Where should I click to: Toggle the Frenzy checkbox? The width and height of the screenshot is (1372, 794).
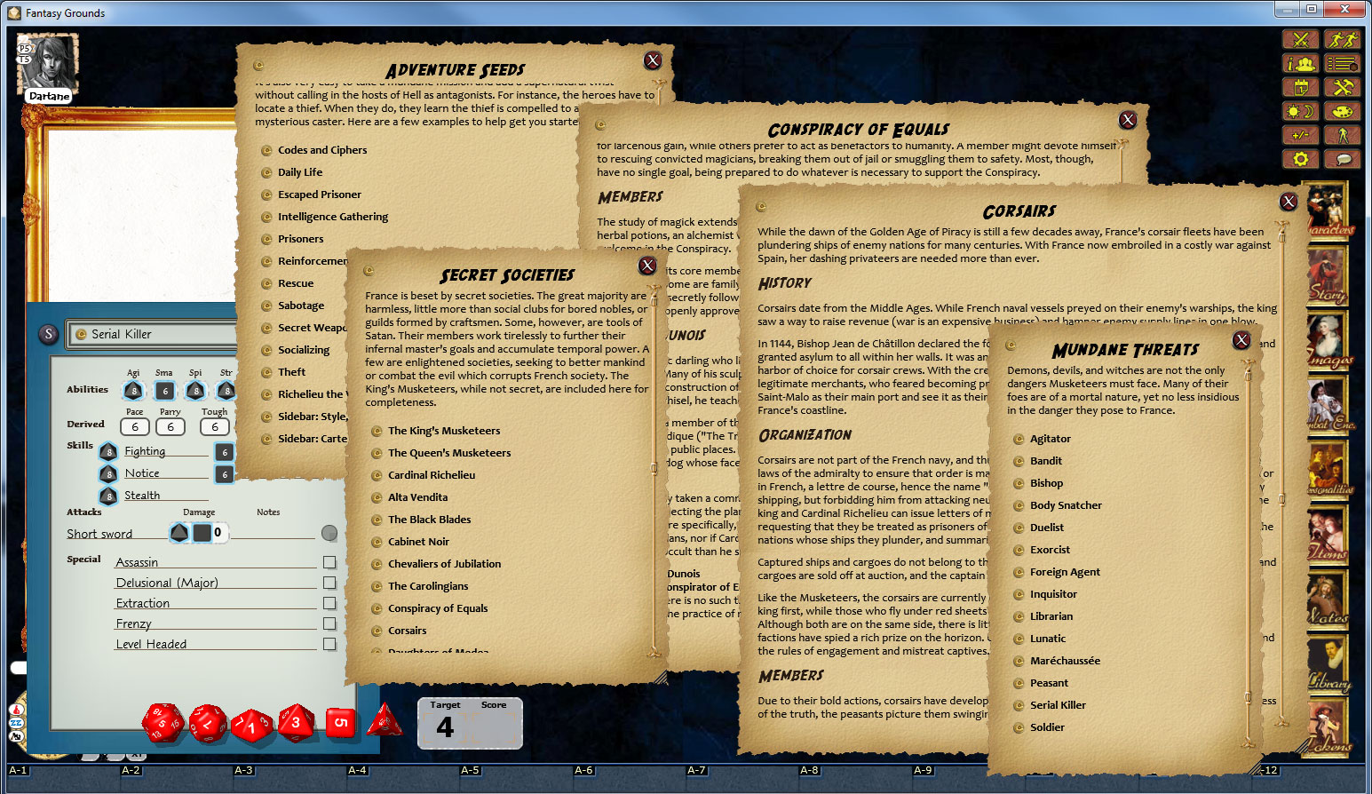pos(329,623)
